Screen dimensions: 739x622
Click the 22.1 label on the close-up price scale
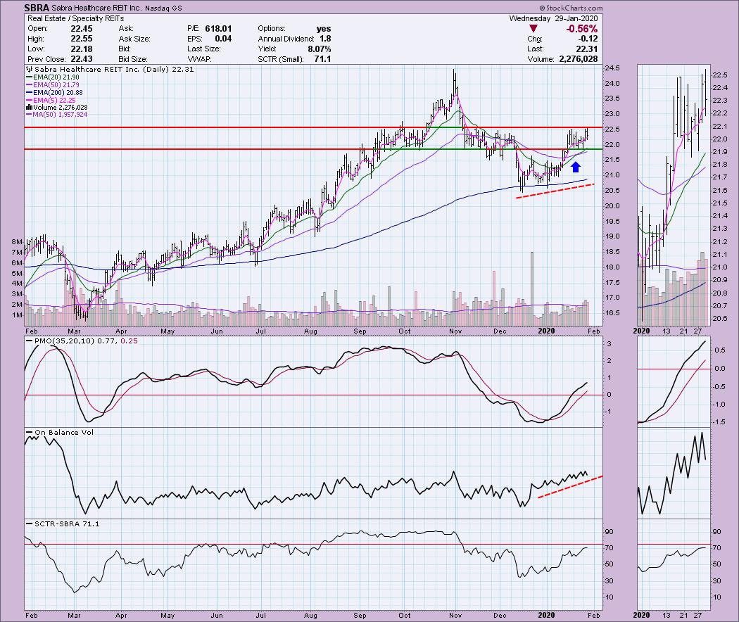720,126
